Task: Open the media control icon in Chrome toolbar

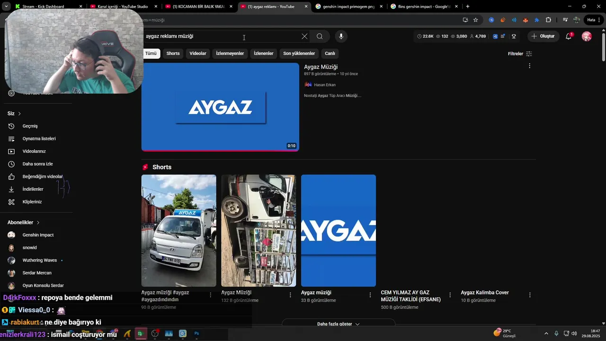Action: click(x=566, y=20)
